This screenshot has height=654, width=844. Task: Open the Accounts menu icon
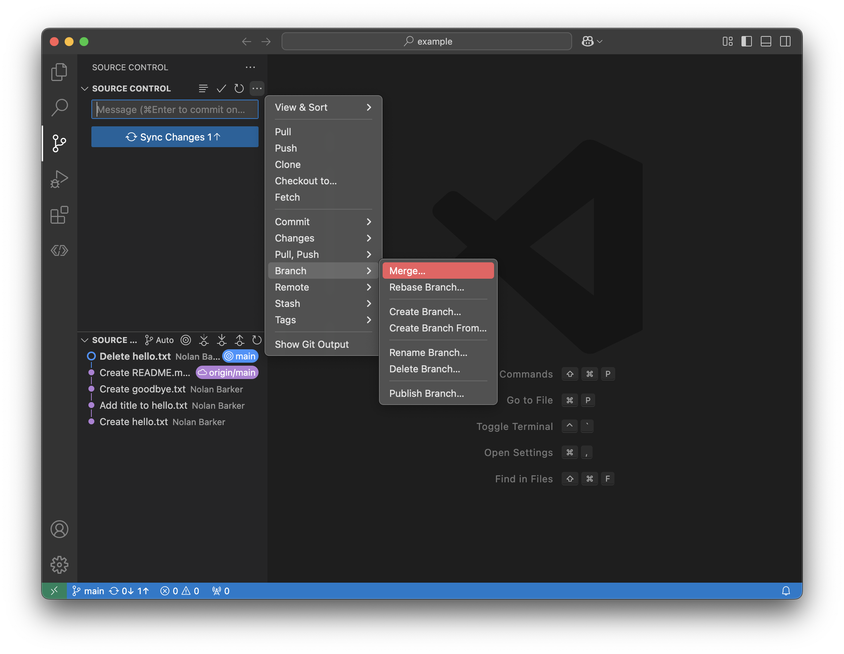[59, 529]
